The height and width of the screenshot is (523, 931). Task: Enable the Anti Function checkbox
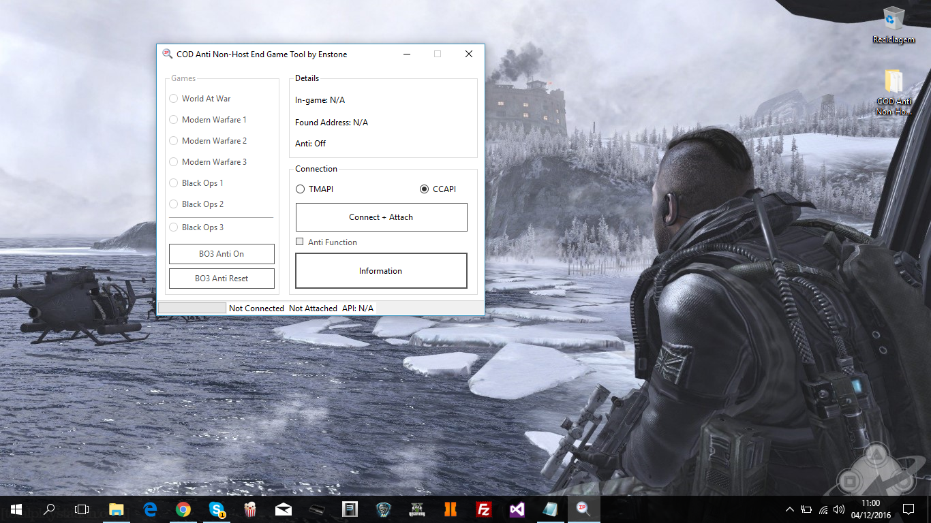coord(300,242)
